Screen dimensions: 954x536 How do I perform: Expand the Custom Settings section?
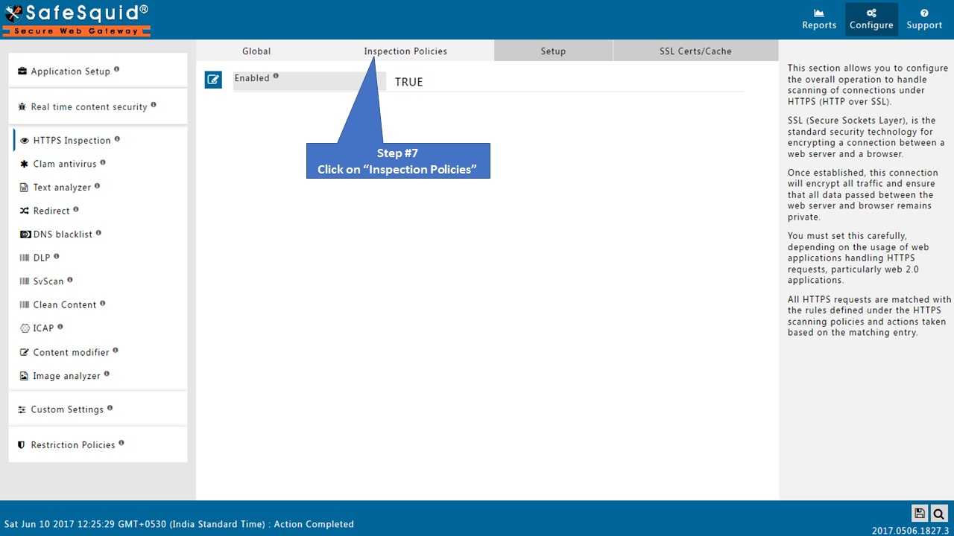coord(66,409)
